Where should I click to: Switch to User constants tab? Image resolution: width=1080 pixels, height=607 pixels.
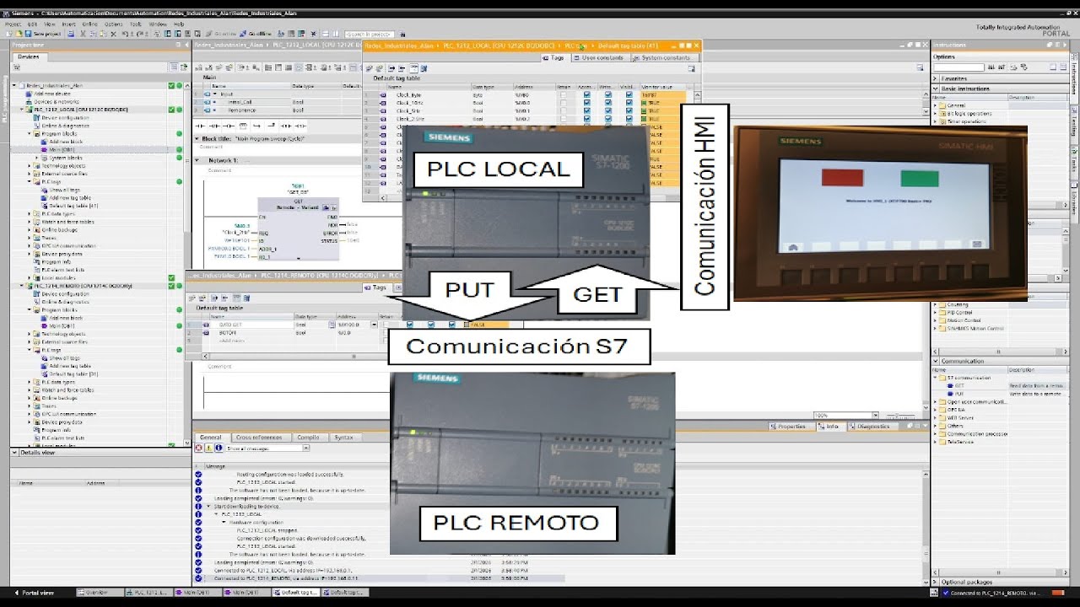(x=601, y=58)
